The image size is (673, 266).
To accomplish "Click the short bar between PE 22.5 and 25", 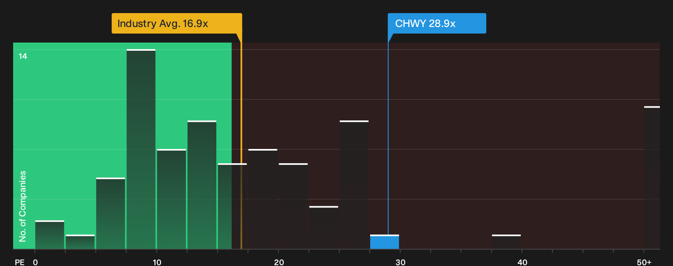I will coord(324,228).
